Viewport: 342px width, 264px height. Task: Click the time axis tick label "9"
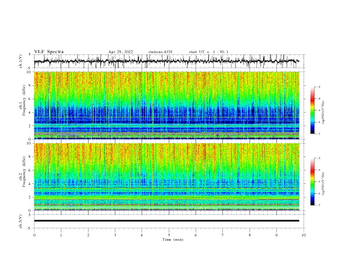point(276,235)
